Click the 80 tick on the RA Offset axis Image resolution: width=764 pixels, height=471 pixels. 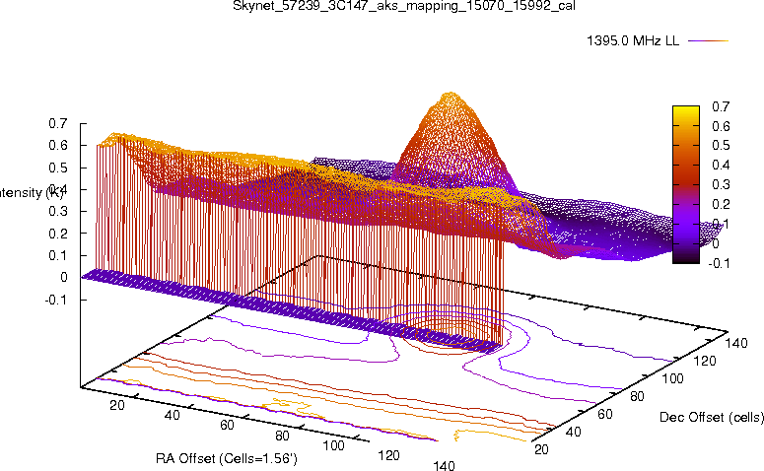click(282, 436)
